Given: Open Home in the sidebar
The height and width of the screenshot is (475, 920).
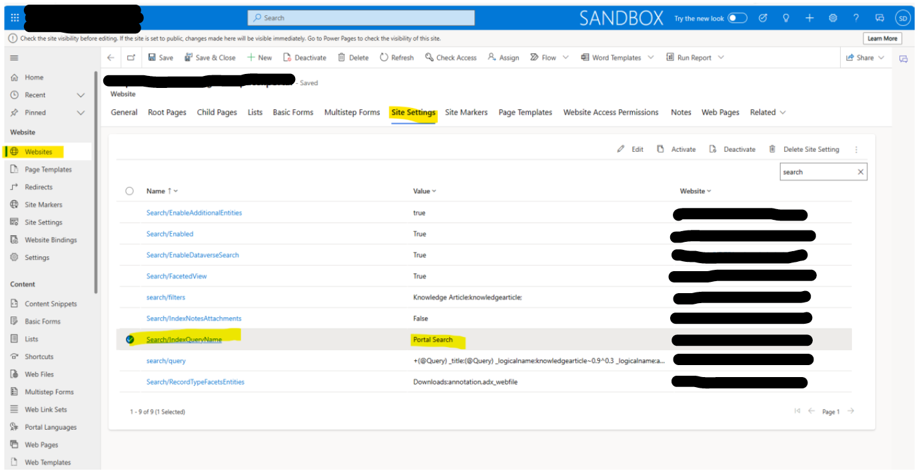Looking at the screenshot, I should (x=34, y=77).
